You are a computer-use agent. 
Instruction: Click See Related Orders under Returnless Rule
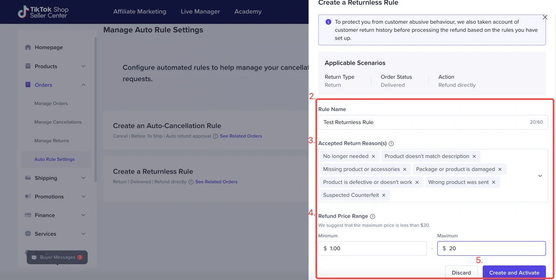click(x=216, y=182)
